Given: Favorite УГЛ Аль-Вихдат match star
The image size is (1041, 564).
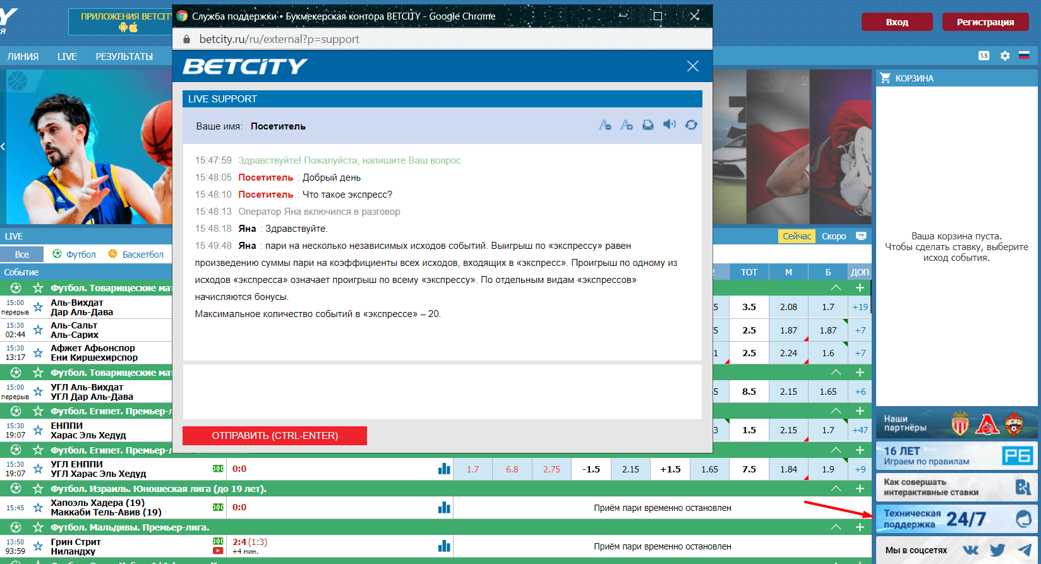Looking at the screenshot, I should (38, 392).
